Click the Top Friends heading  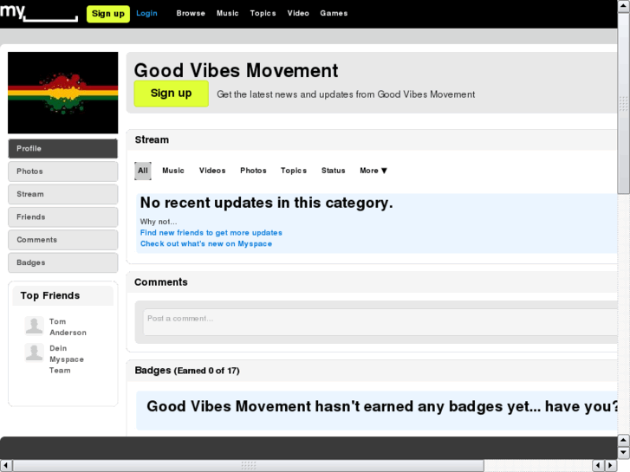[50, 295]
